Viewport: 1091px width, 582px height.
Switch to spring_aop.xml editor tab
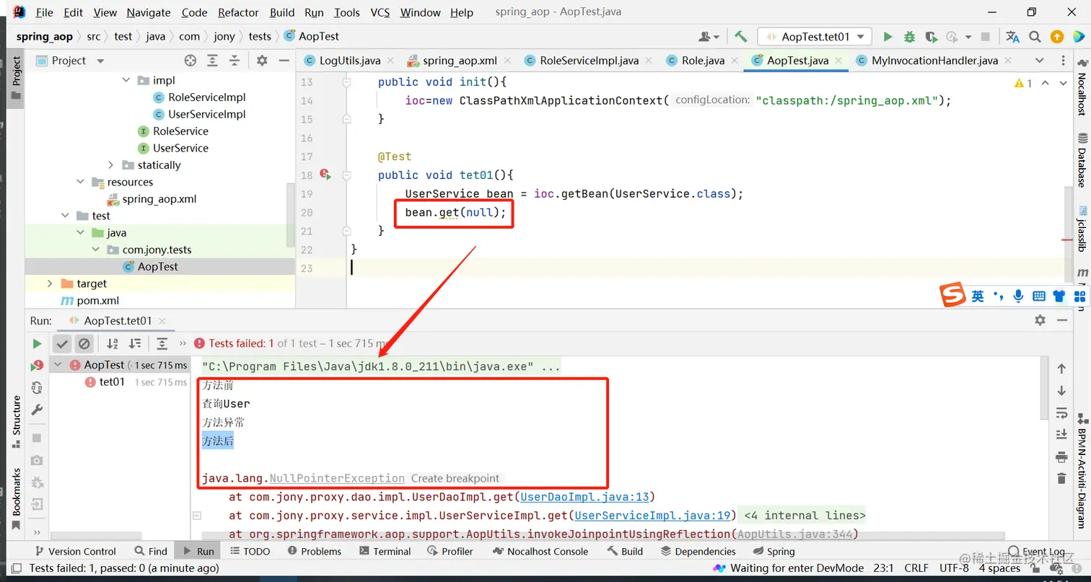pos(460,61)
